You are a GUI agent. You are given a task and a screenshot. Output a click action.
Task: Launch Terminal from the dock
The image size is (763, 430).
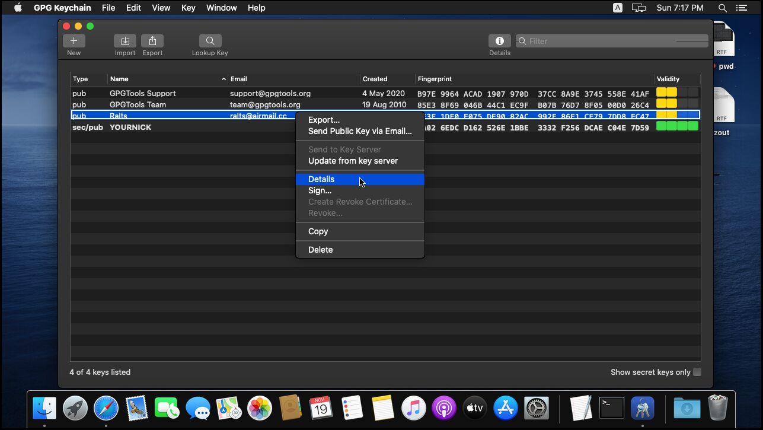(x=611, y=408)
